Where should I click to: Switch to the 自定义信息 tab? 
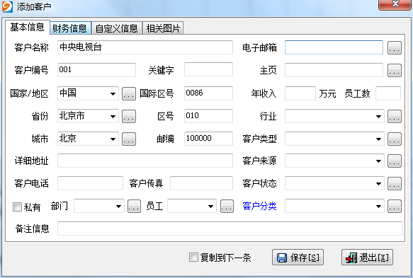click(117, 28)
